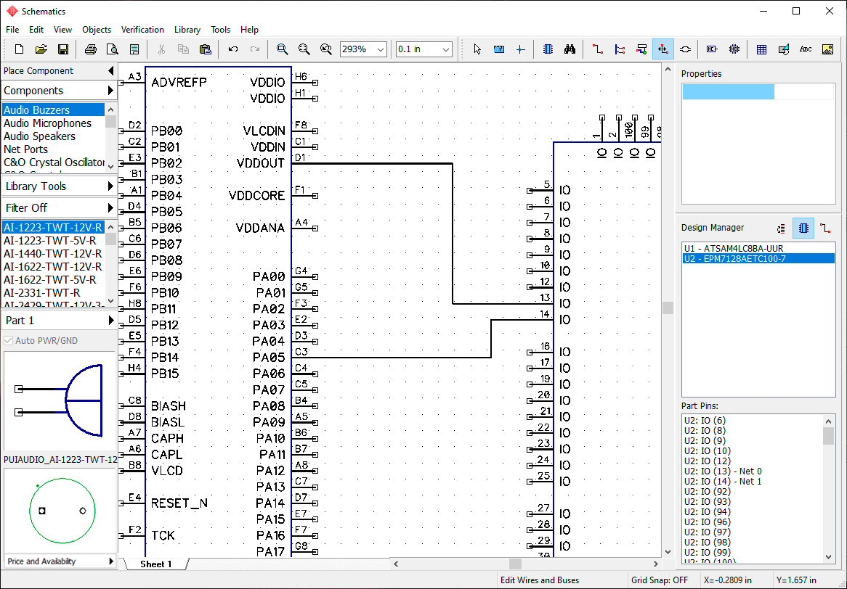Screen dimensions: 847x589
Task: Collapse the Place Component panel
Action: coord(110,70)
